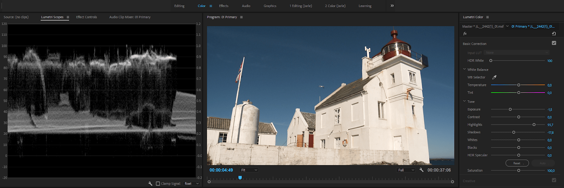Show hidden workspaces with double chevron
Screen dimensions: 564x188
[392, 6]
